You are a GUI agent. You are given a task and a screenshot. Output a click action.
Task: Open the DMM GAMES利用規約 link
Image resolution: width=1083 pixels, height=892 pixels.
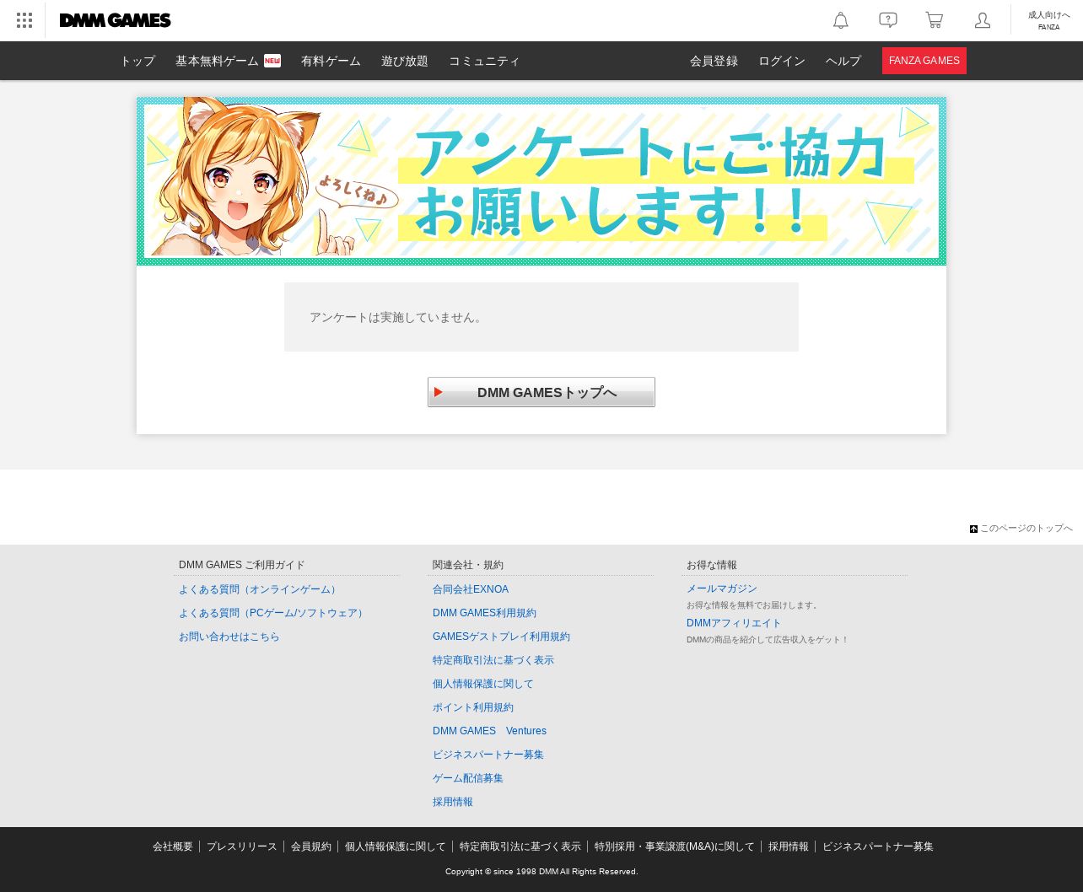point(484,613)
